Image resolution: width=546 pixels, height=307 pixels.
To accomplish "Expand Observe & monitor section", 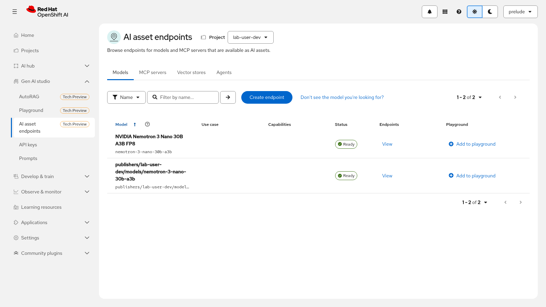I will (x=53, y=192).
